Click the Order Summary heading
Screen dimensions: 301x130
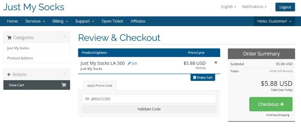coord(261,54)
